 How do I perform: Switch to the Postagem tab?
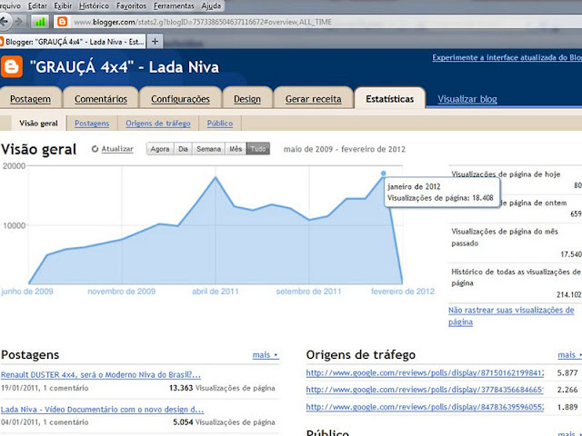click(x=30, y=99)
